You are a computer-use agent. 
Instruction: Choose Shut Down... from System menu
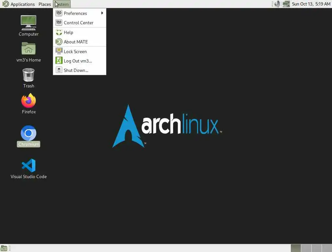click(79, 70)
